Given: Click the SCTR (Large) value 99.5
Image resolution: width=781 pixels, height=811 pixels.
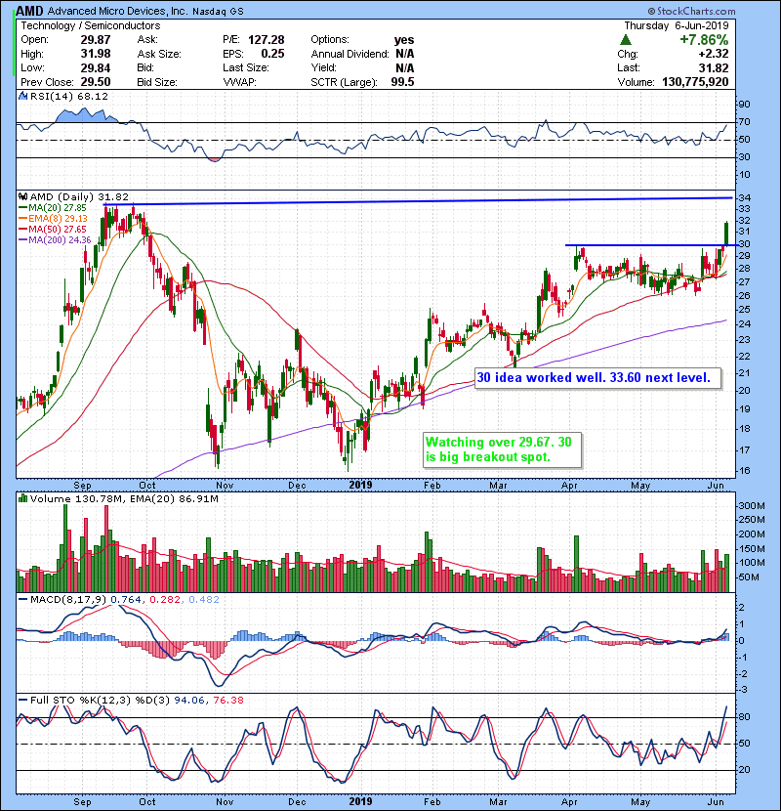Looking at the screenshot, I should (x=402, y=82).
